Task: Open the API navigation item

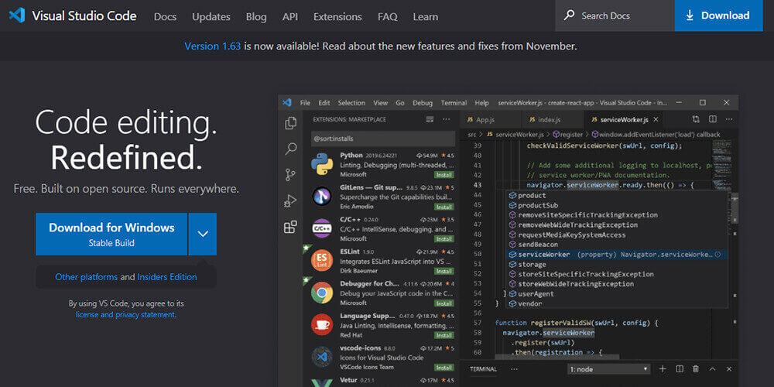Action: 289,16
